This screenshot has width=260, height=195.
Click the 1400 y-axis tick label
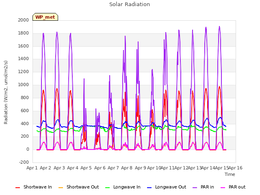pos(24,58)
